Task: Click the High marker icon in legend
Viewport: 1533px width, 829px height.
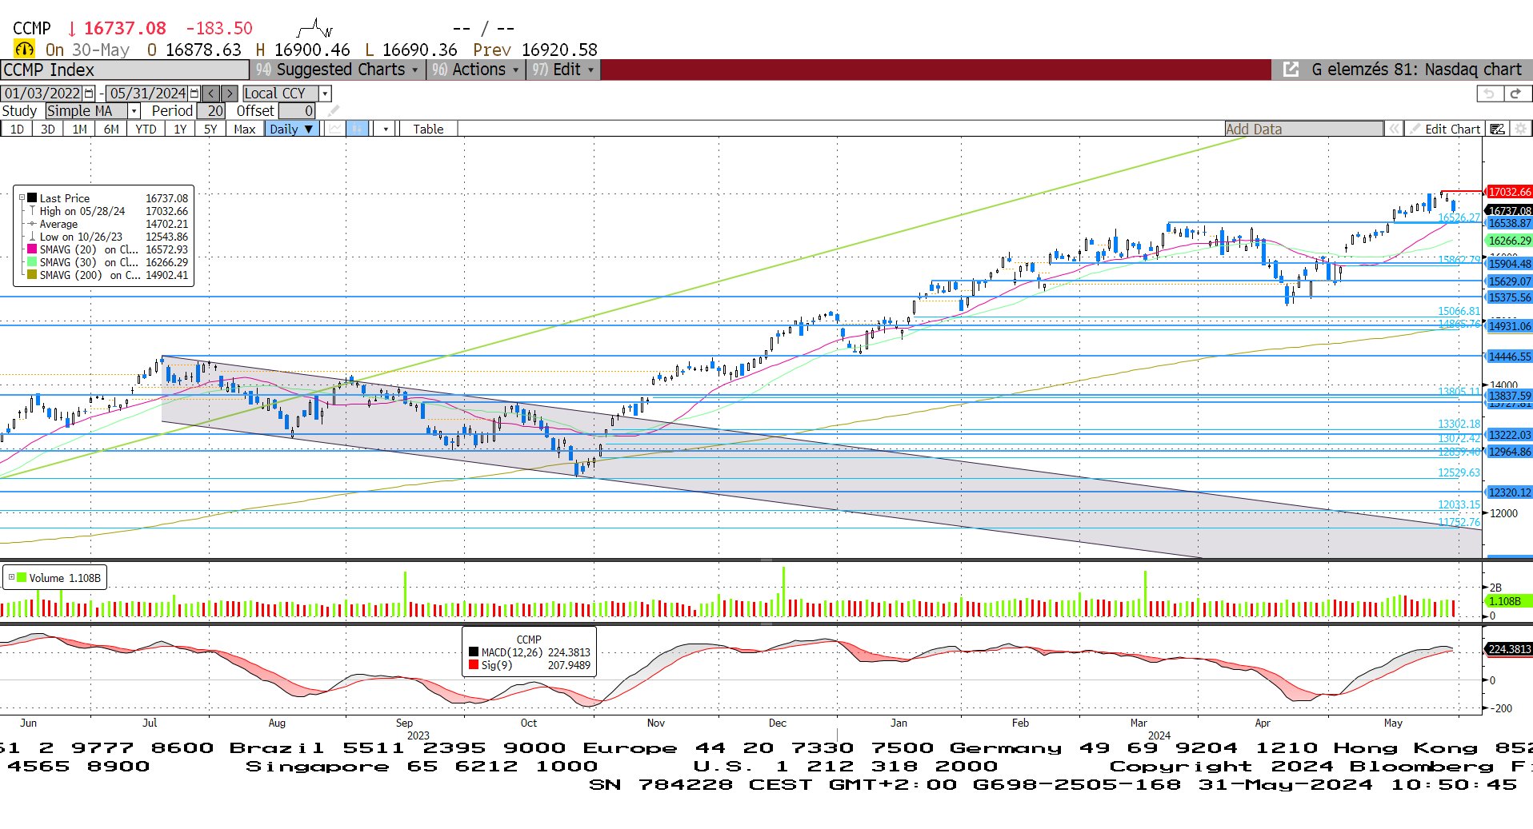Action: [32, 211]
